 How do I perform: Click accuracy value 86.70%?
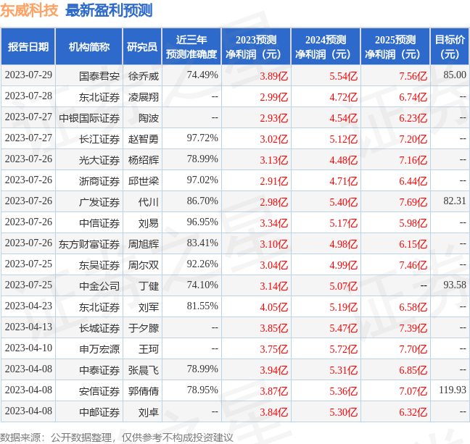point(202,201)
